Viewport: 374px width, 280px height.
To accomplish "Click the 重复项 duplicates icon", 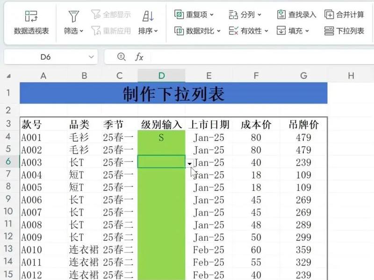I will click(x=179, y=15).
